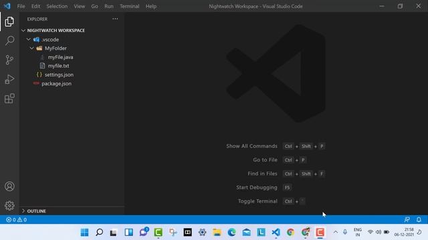Select the .vscode folder name
This screenshot has width=428, height=240.
(x=50, y=39)
